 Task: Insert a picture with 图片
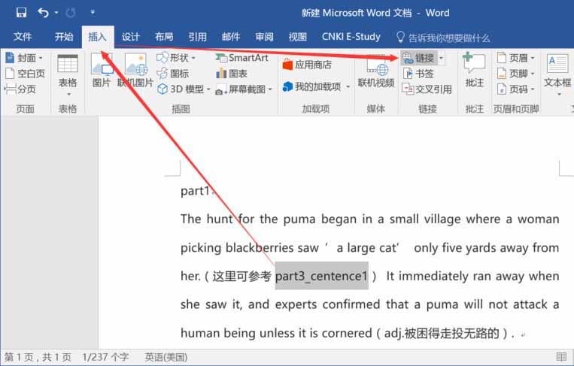pyautogui.click(x=102, y=71)
